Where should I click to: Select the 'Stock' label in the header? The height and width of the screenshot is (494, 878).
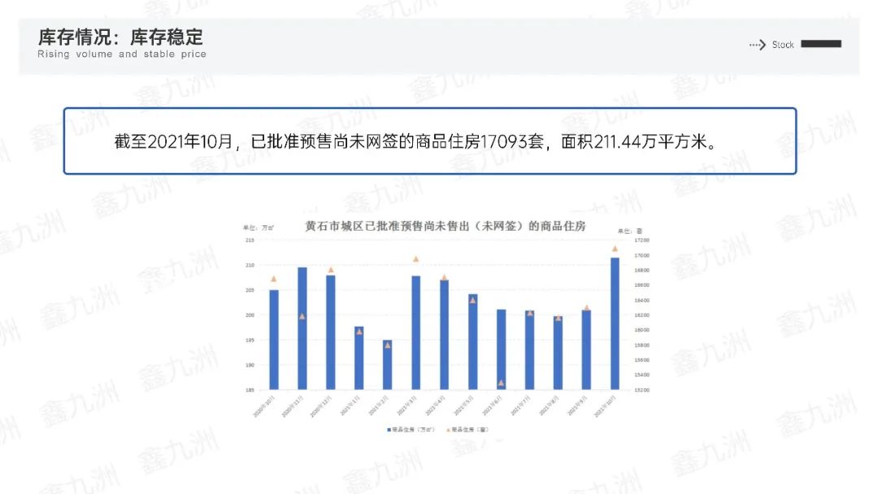[x=783, y=45]
